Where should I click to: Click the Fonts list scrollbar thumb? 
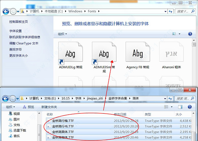click(194, 44)
